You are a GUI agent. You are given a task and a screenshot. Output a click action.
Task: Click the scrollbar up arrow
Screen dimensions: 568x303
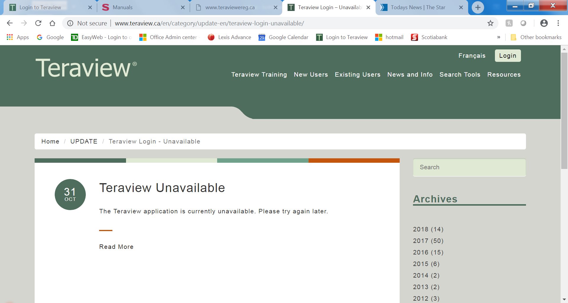click(x=564, y=49)
